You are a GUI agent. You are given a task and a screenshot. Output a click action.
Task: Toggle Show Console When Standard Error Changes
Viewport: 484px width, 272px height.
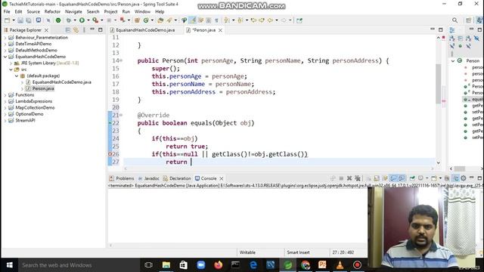pyautogui.click(x=402, y=178)
